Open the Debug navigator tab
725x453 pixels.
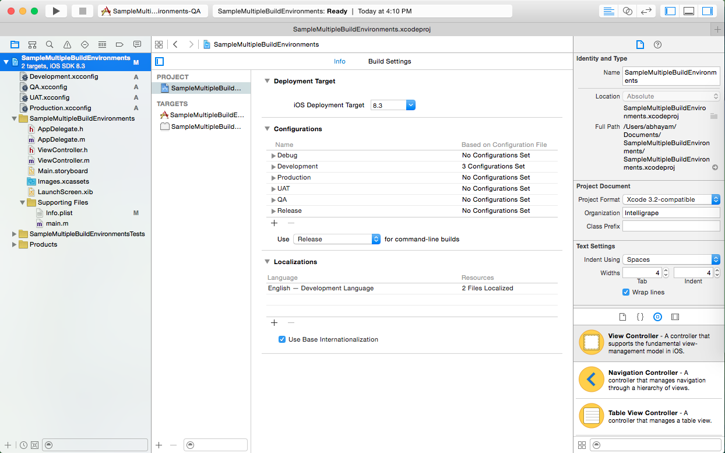point(102,44)
